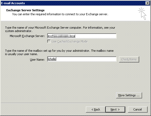This screenshot has height=116, width=151.
Task: Click the E-mail Accounts title text
Action: (x=13, y=3)
